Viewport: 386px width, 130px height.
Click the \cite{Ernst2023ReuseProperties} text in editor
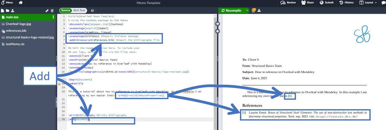[x=141, y=95]
